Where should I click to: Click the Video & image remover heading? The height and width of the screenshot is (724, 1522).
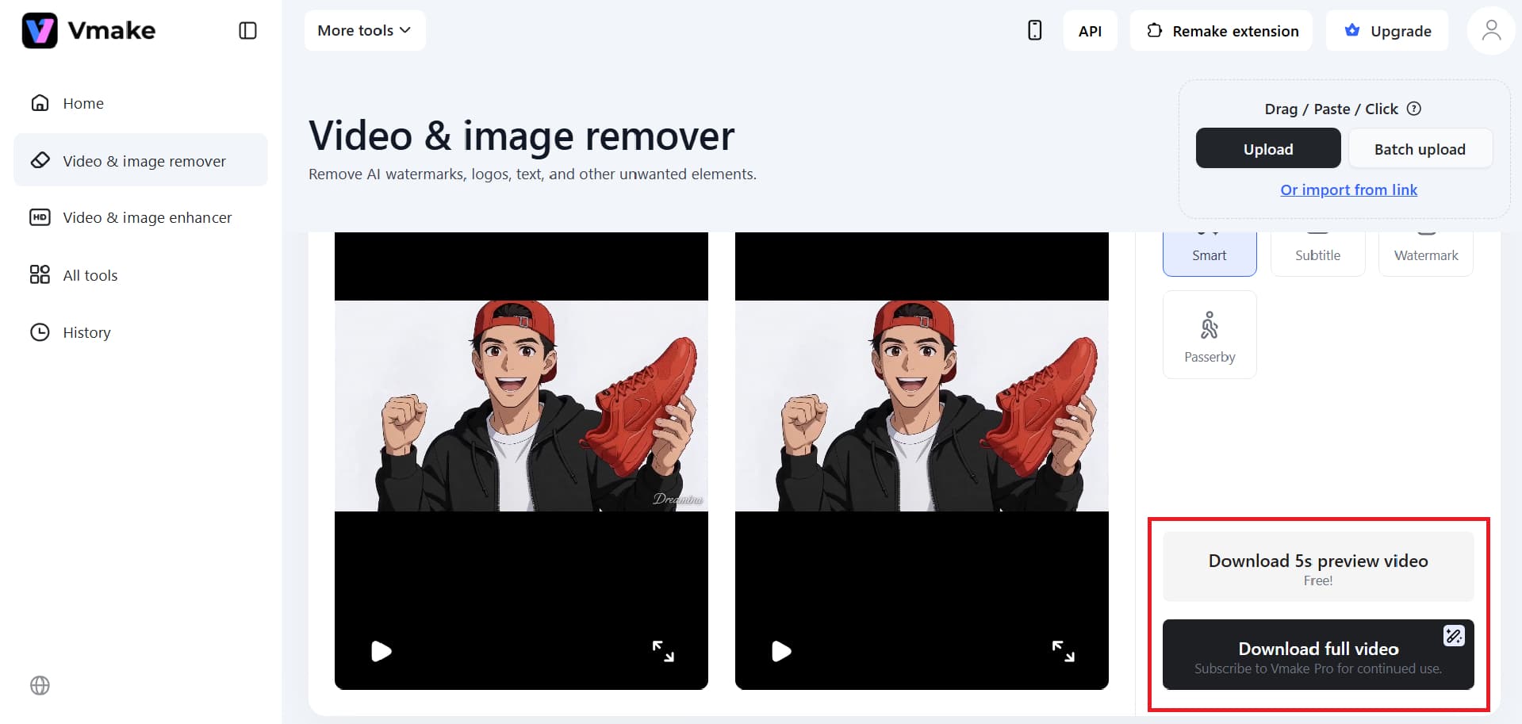click(521, 136)
